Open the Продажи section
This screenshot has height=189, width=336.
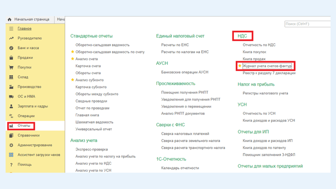25,57
